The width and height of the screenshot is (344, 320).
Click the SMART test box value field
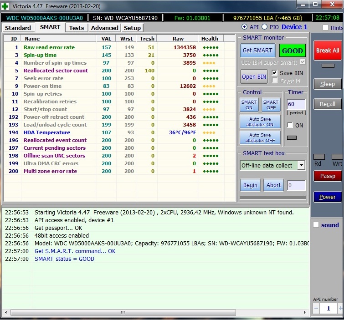297,185
